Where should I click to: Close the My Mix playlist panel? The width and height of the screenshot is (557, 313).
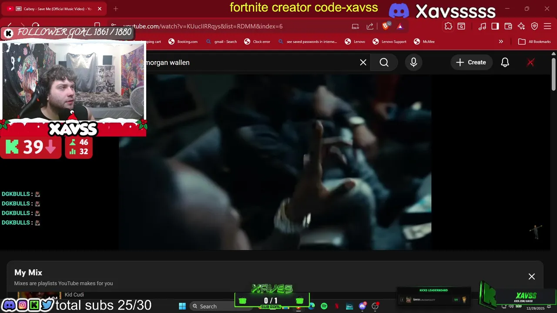(x=531, y=276)
